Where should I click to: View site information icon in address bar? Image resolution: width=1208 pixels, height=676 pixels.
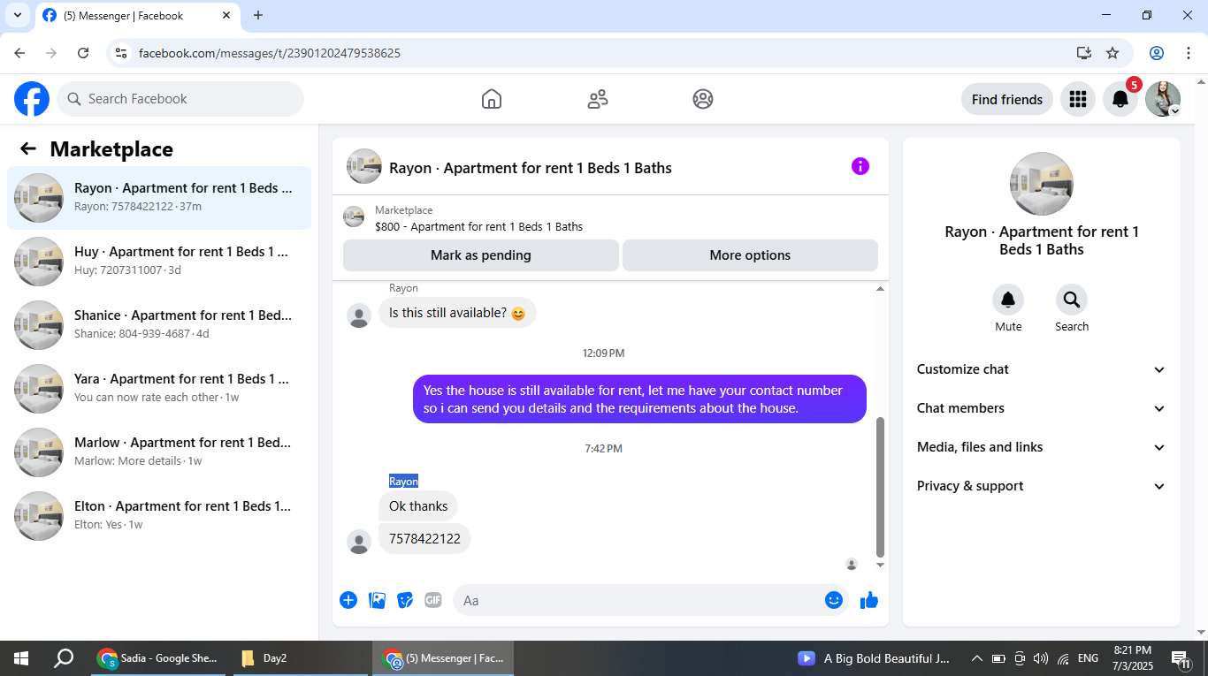click(x=122, y=53)
